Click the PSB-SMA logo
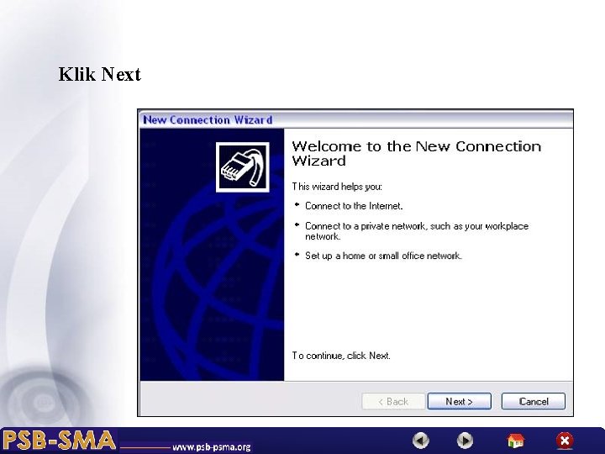The height and width of the screenshot is (454, 605). 59,440
